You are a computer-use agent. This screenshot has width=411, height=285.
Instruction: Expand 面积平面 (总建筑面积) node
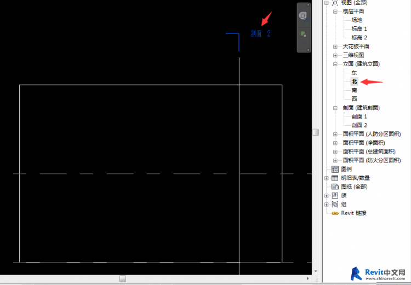click(x=335, y=152)
